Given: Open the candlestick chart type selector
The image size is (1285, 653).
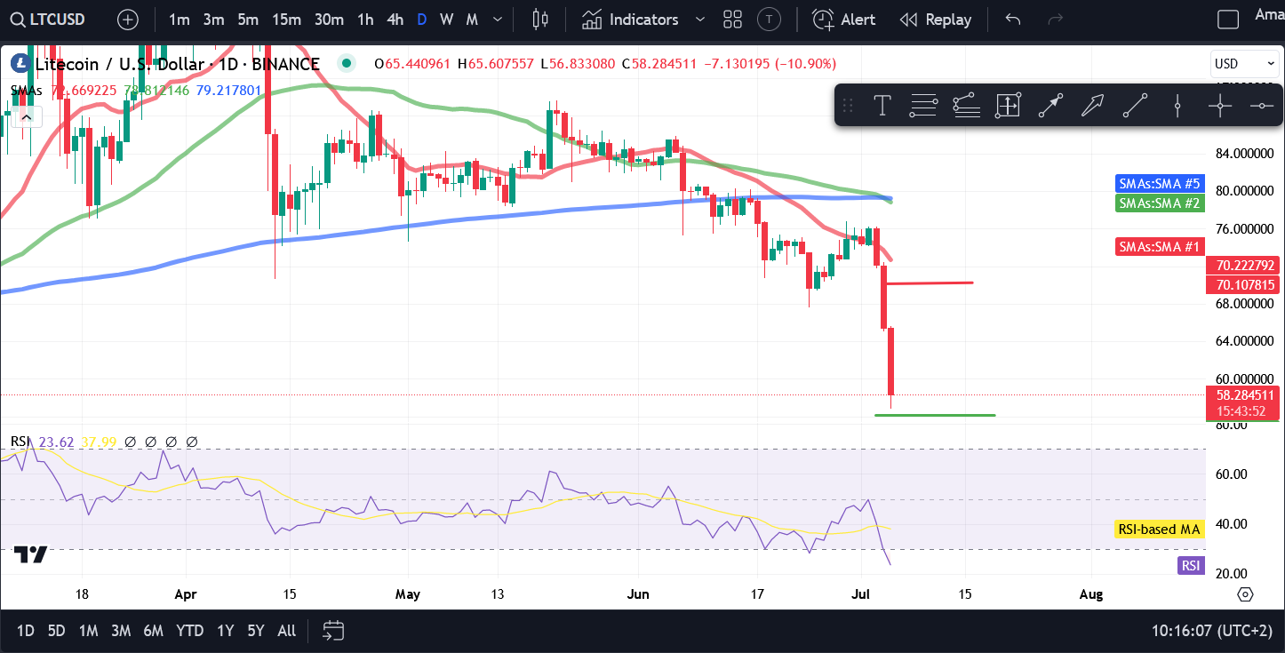Looking at the screenshot, I should (539, 19).
